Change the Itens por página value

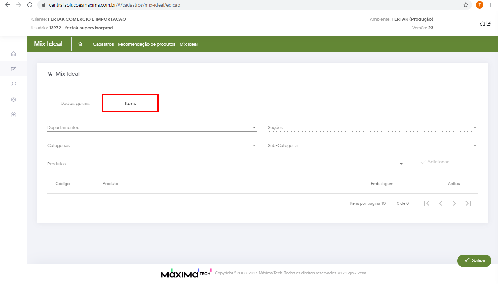(383, 203)
